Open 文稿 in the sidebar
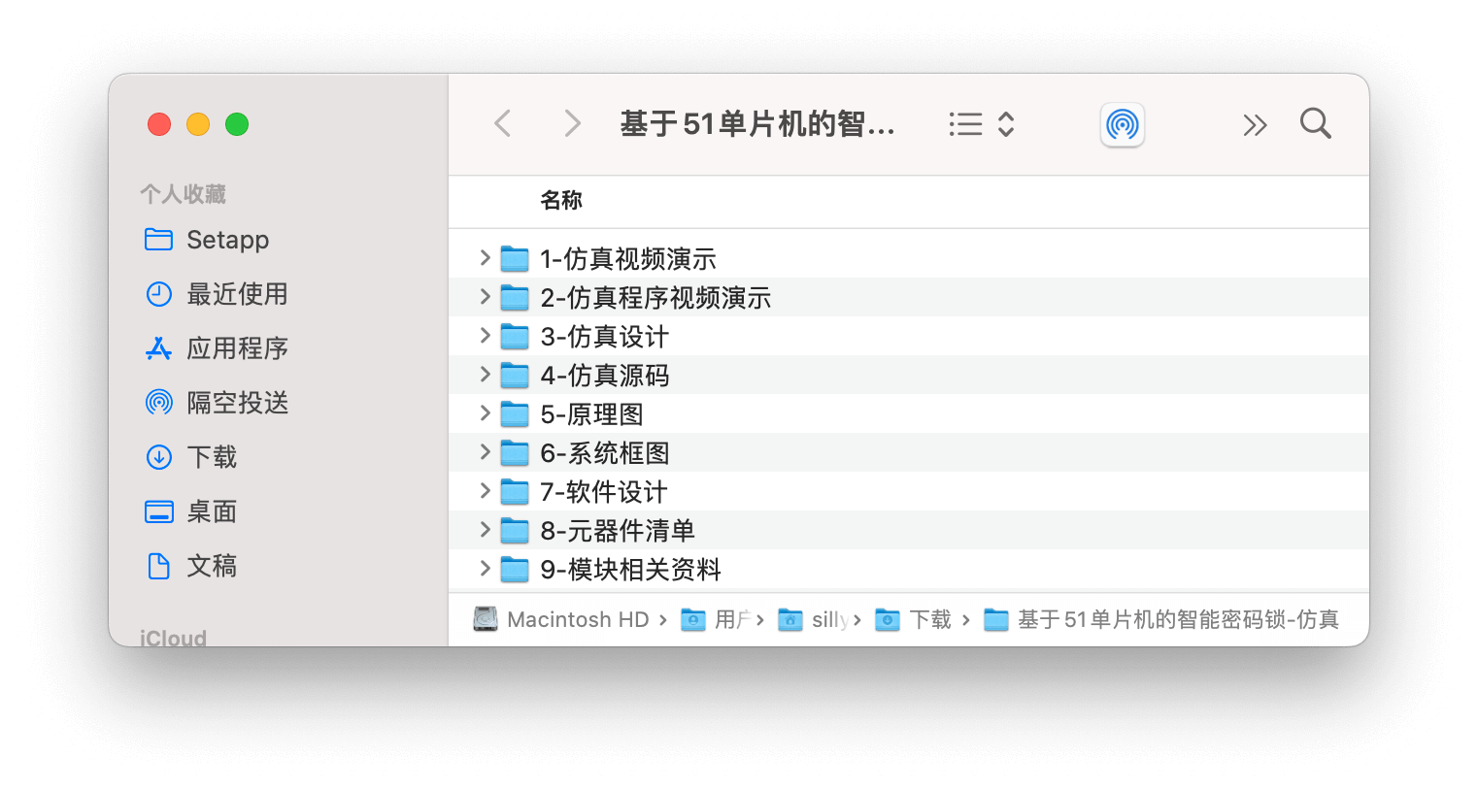1478x790 pixels. (190, 566)
